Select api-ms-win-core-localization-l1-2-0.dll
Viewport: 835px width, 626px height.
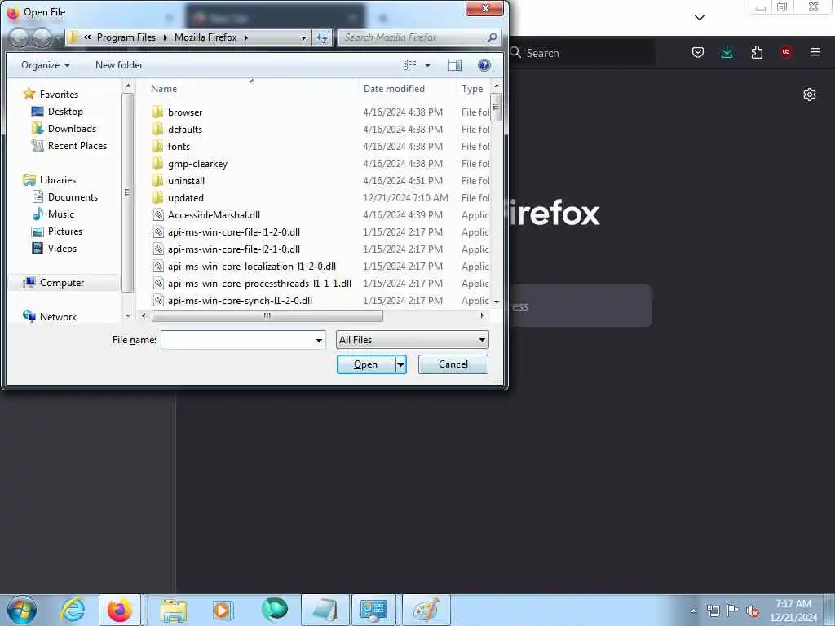[251, 267]
